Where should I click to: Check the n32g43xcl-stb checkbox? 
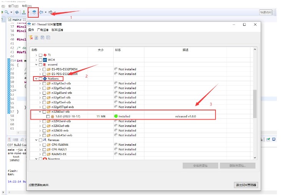pos(44,83)
